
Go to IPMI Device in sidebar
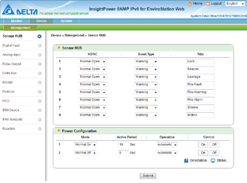click(11, 110)
